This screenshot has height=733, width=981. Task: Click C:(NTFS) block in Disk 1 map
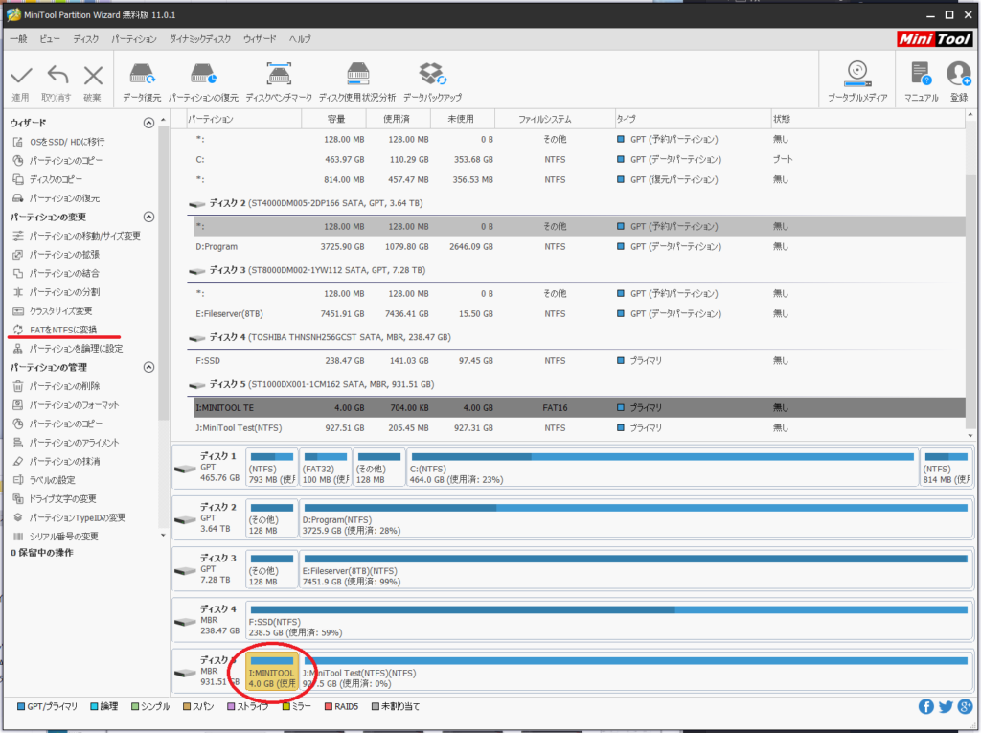(x=663, y=467)
